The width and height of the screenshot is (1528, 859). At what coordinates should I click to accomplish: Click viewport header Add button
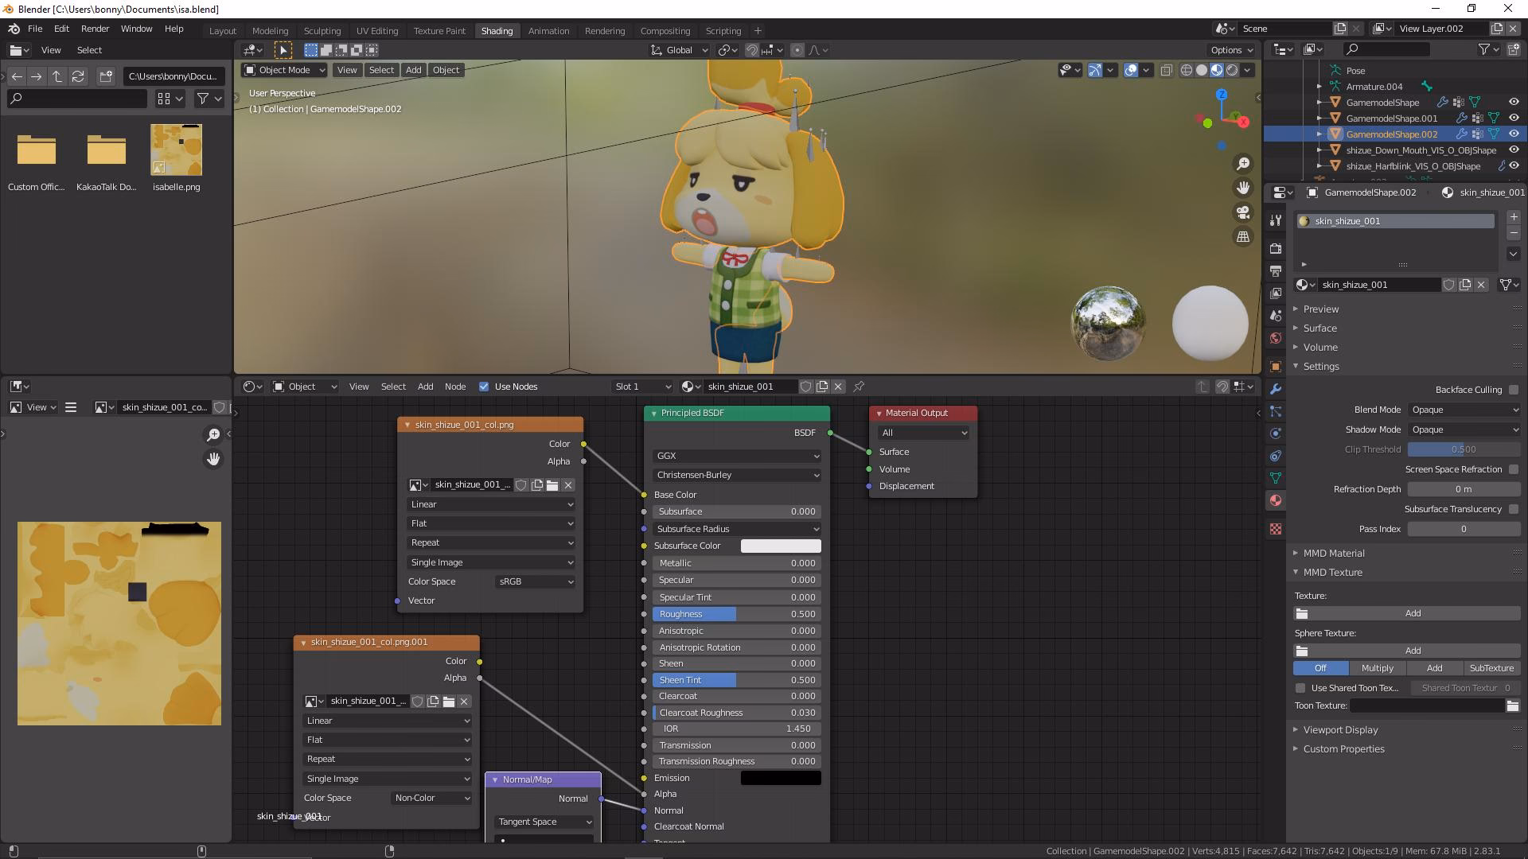coord(413,70)
